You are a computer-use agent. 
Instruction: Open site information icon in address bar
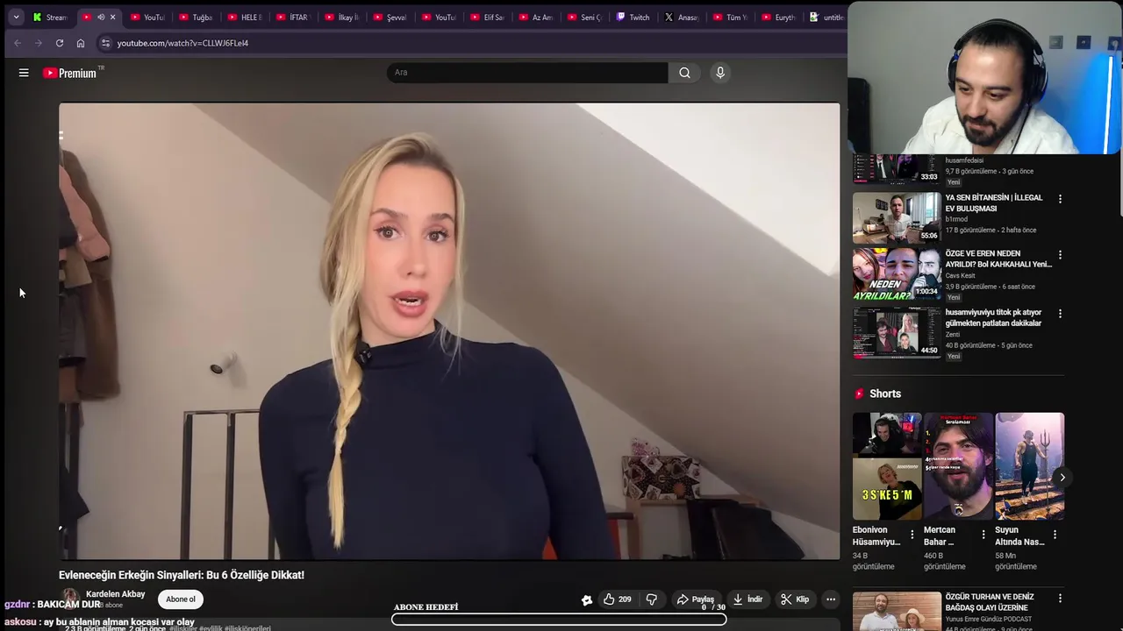(105, 43)
